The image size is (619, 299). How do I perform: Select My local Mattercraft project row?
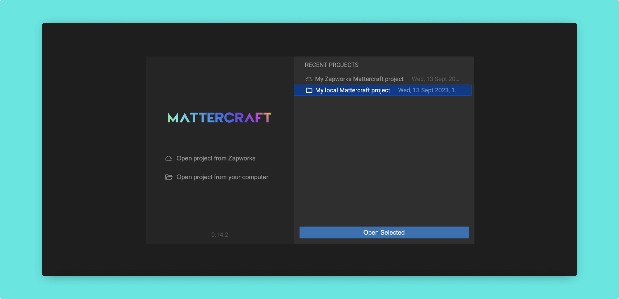click(383, 90)
